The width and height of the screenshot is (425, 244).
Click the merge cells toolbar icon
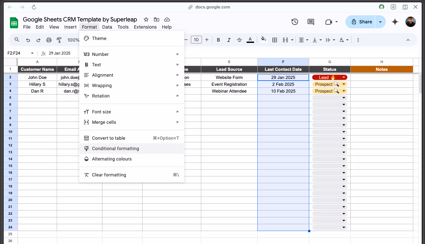pyautogui.click(x=285, y=40)
